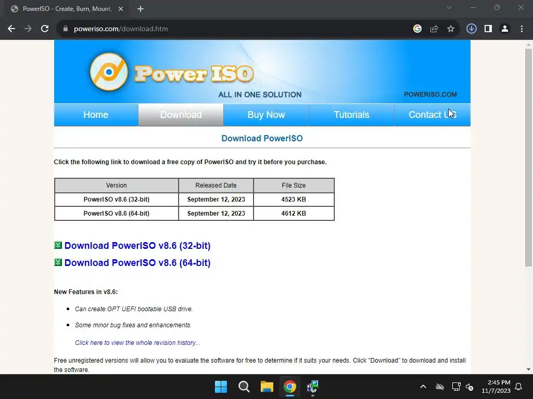The width and height of the screenshot is (533, 399).
Task: Close the PowerISO browser tab
Action: (x=121, y=9)
